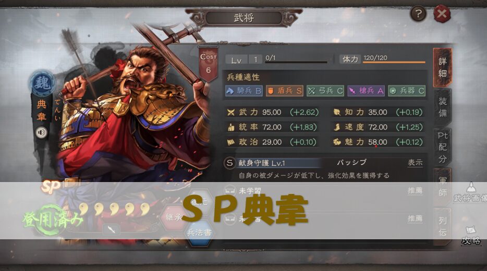The width and height of the screenshot is (487, 271).
Task: Click the help question mark icon
Action: click(x=418, y=14)
